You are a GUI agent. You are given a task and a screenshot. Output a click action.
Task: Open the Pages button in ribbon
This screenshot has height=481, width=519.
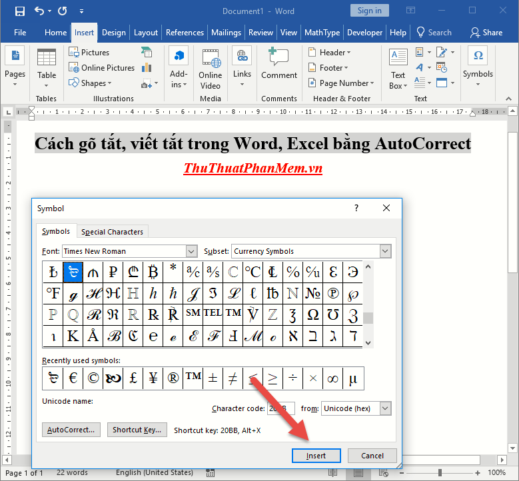point(15,66)
